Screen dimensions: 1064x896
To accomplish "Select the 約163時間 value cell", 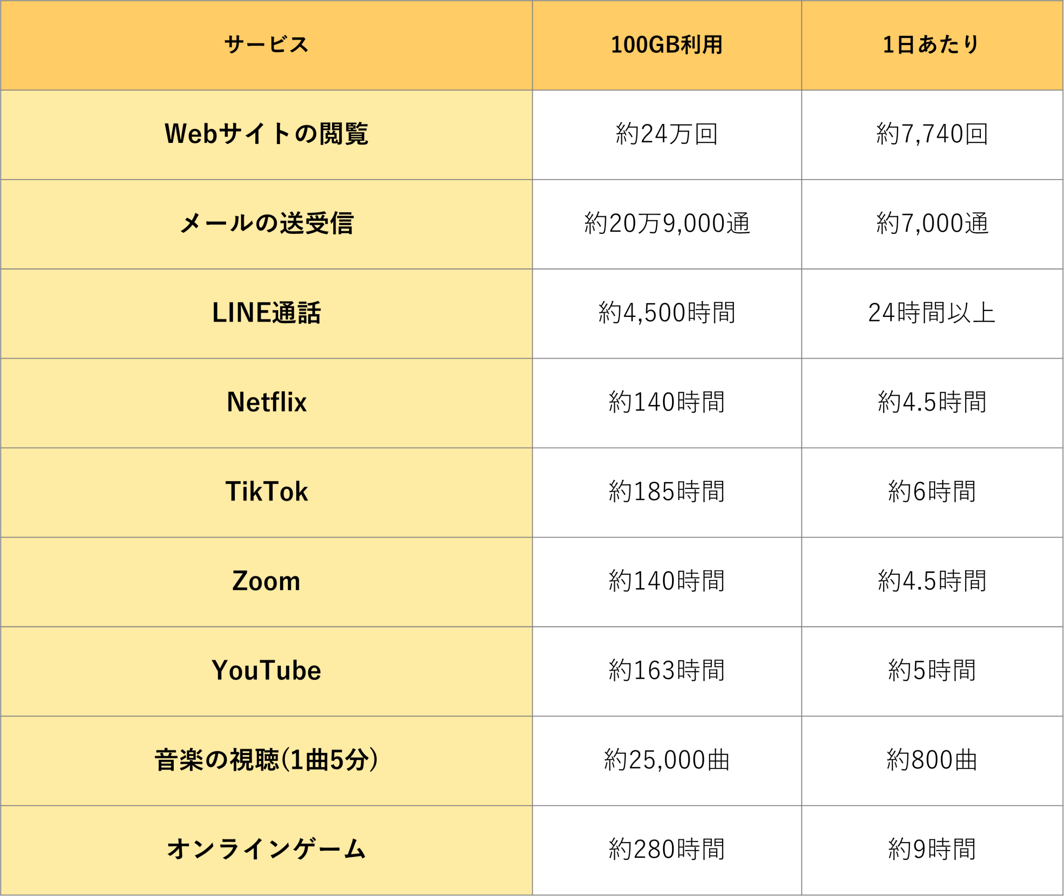I will tap(666, 670).
